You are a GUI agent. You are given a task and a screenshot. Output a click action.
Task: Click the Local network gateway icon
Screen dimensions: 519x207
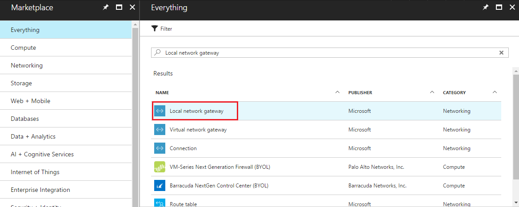(160, 111)
